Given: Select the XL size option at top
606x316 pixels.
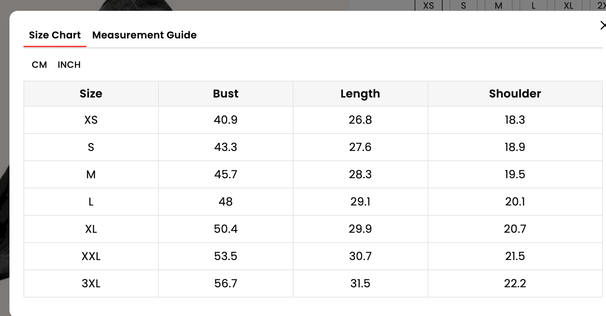Looking at the screenshot, I should (x=568, y=6).
